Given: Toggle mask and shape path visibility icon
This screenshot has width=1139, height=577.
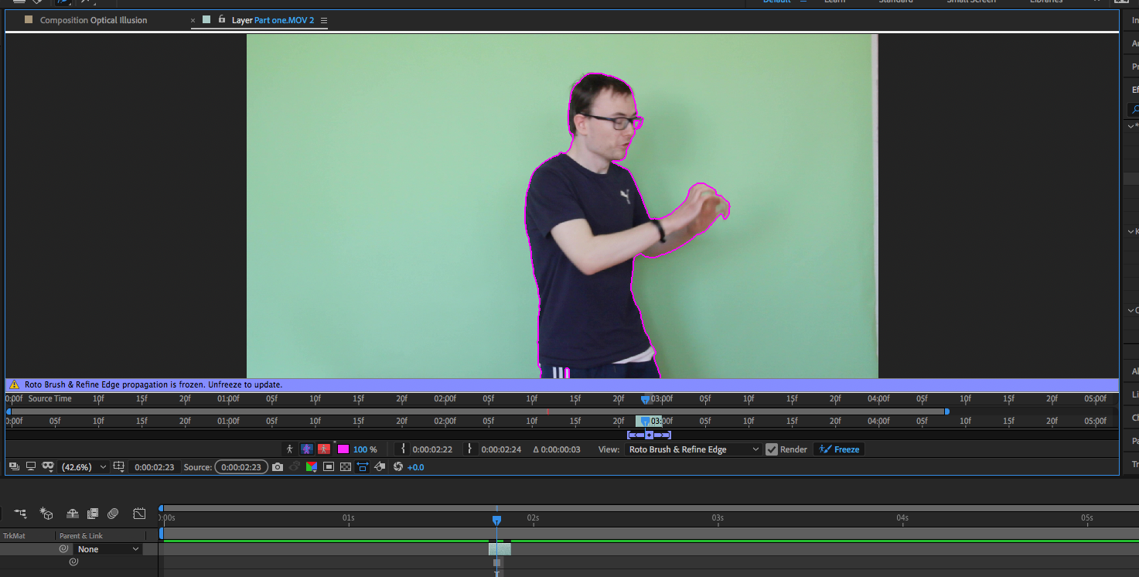Looking at the screenshot, I should pos(48,467).
